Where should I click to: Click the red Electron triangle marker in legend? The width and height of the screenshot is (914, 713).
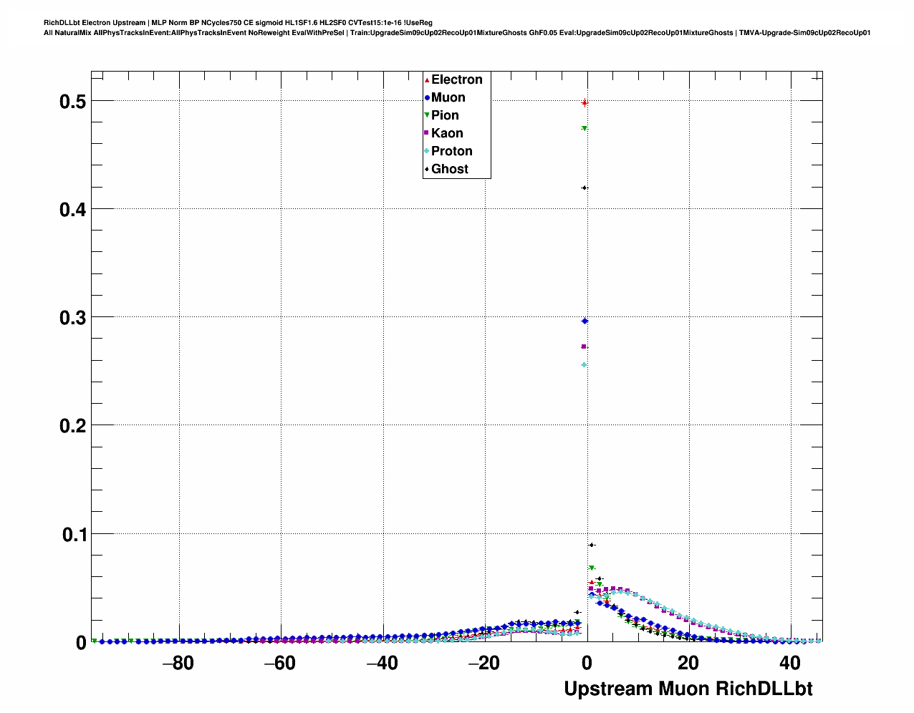[427, 80]
